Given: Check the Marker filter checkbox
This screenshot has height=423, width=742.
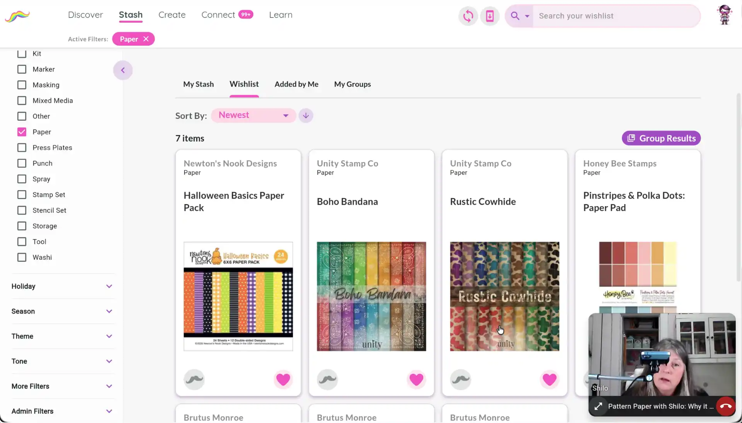Looking at the screenshot, I should pyautogui.click(x=22, y=69).
